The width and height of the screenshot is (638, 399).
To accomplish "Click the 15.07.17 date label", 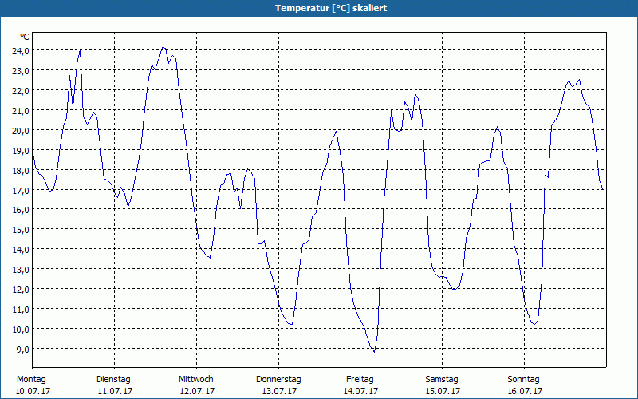I will [x=443, y=391].
